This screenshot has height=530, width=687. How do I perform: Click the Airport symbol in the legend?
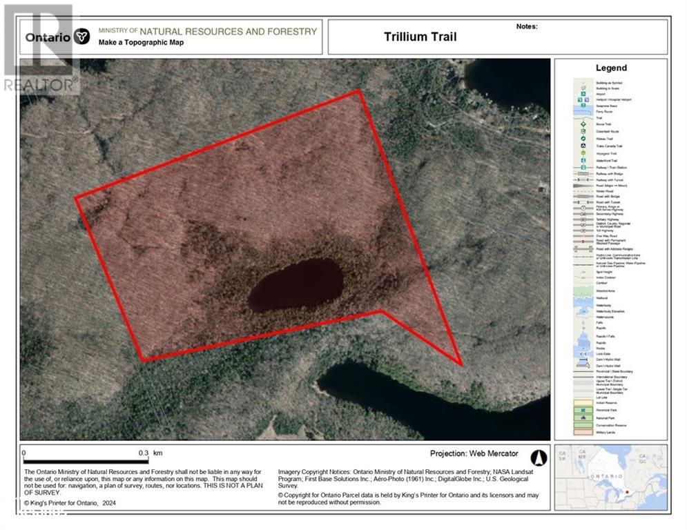click(x=583, y=93)
